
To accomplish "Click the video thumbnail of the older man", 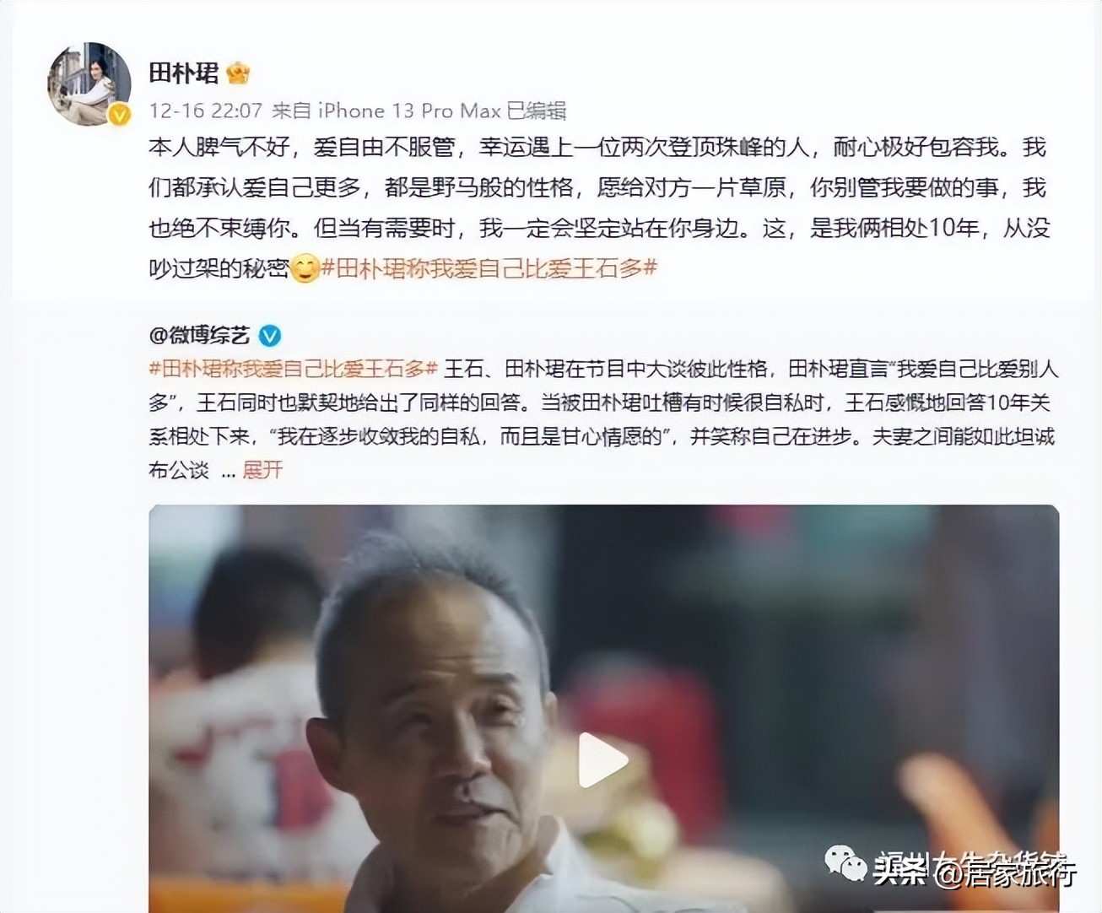I will (603, 709).
